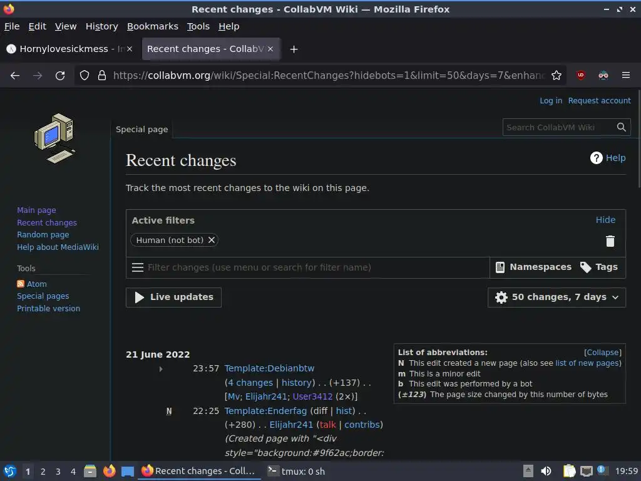Image resolution: width=641 pixels, height=481 pixels.
Task: Open the uBlock Origin extension icon
Action: click(581, 75)
